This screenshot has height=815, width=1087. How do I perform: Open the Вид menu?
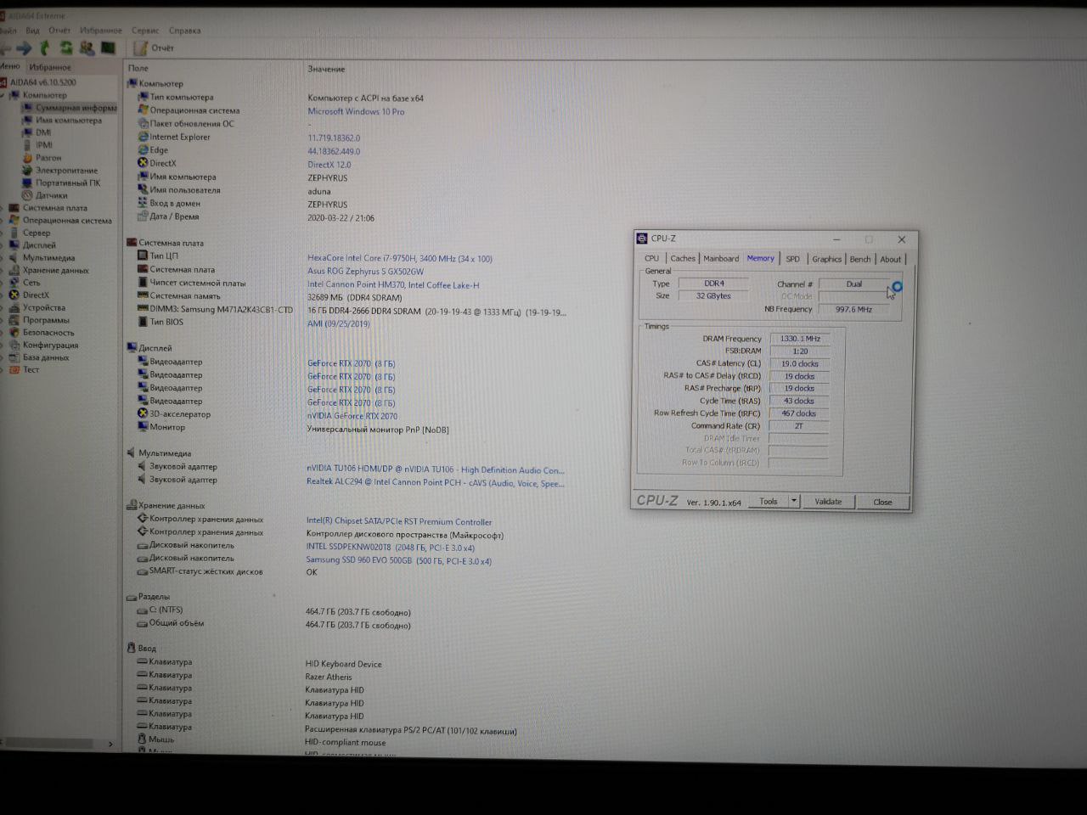32,31
